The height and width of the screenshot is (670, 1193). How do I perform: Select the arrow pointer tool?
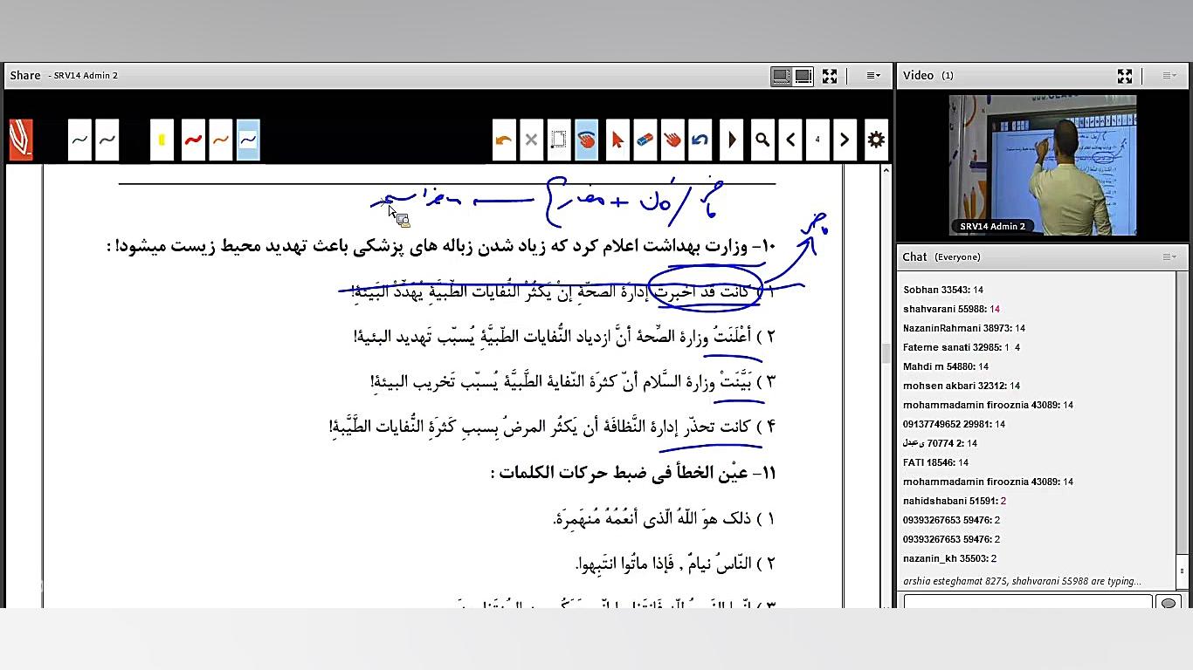click(x=616, y=140)
